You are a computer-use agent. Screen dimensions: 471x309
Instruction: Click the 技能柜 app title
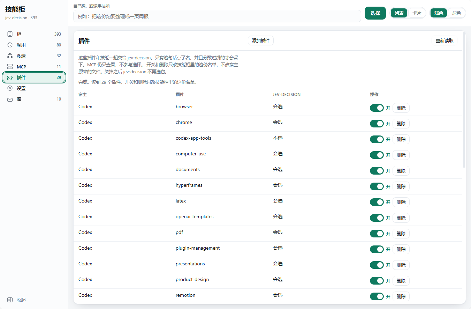[x=15, y=9]
